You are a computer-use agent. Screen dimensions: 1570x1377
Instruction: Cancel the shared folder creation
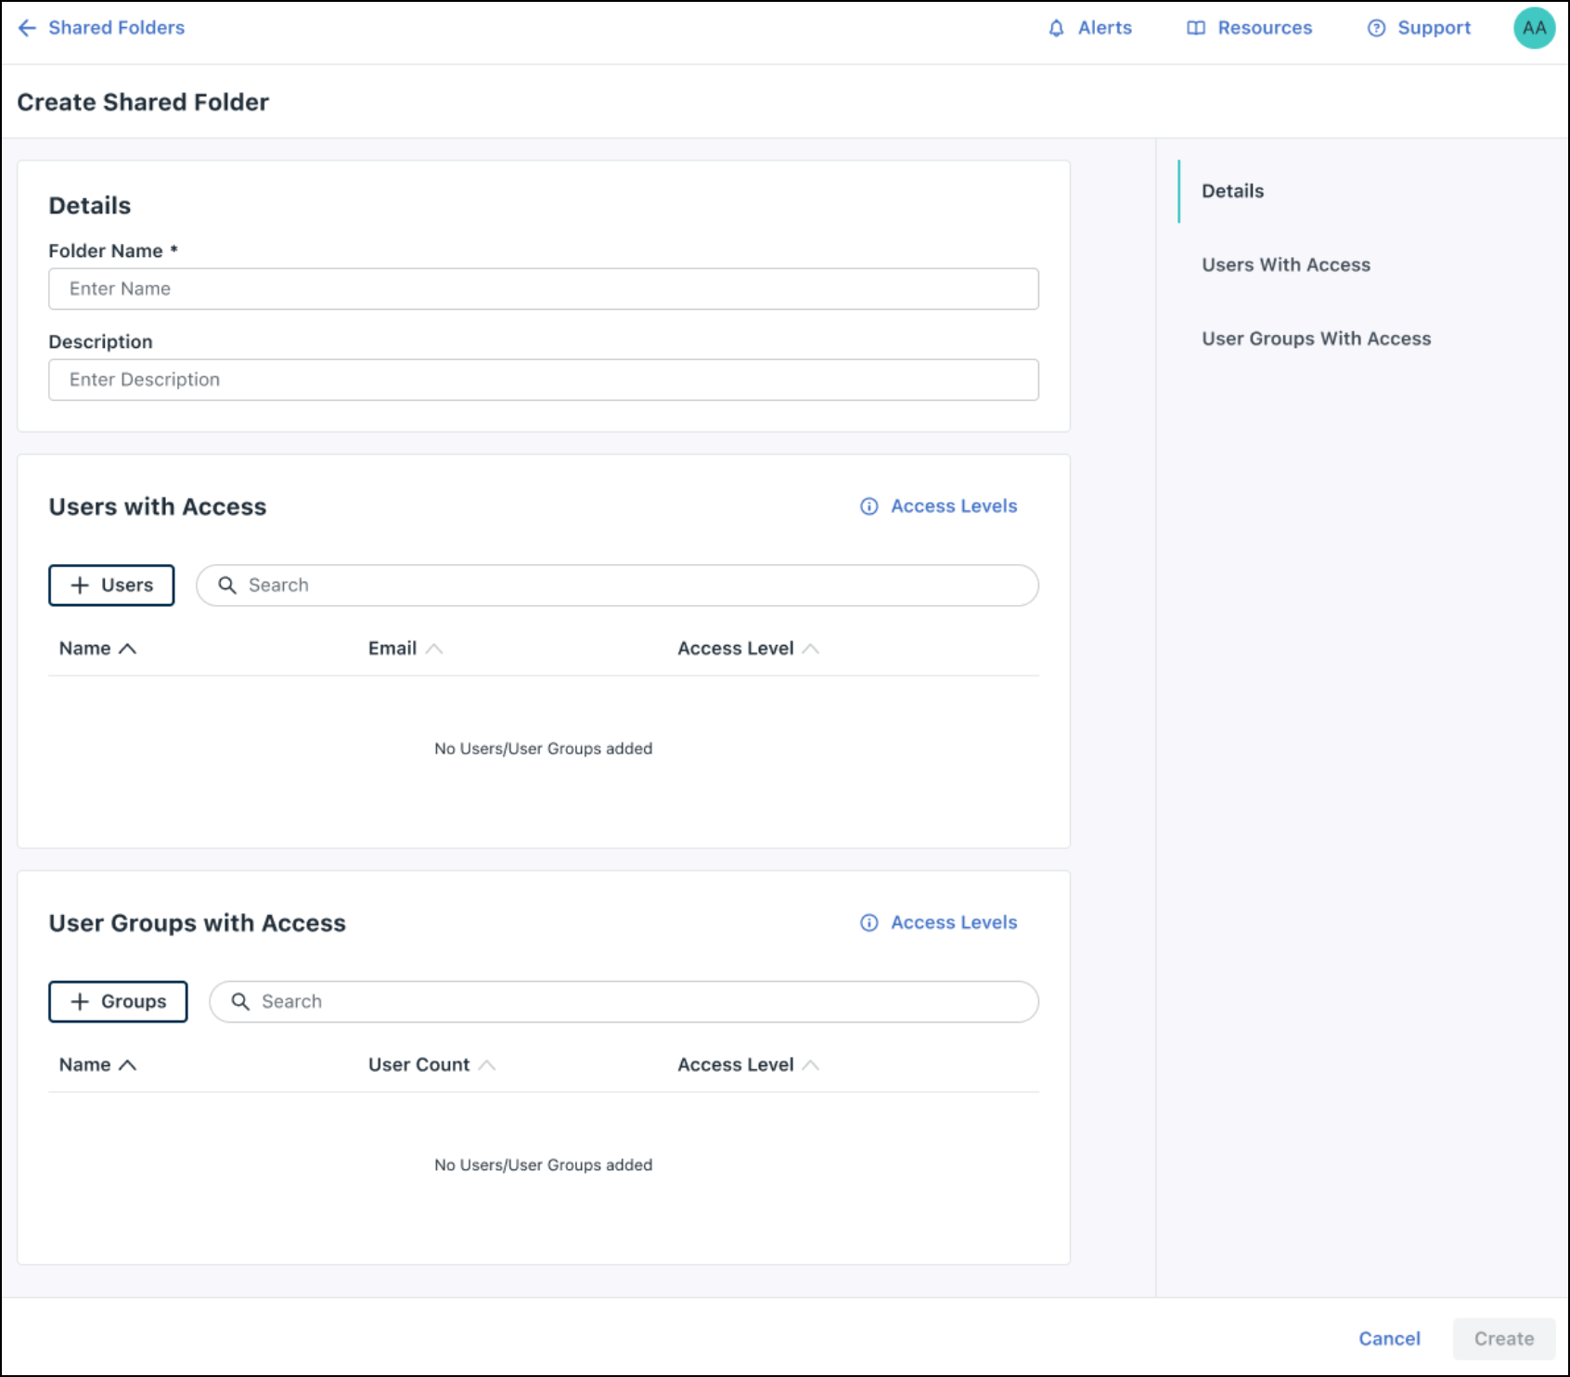point(1389,1338)
